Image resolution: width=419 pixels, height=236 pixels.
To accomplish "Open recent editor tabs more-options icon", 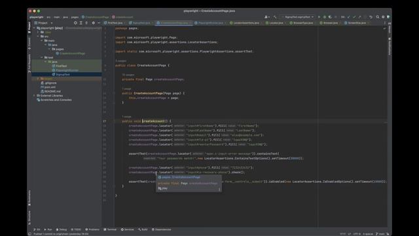I will (x=385, y=23).
